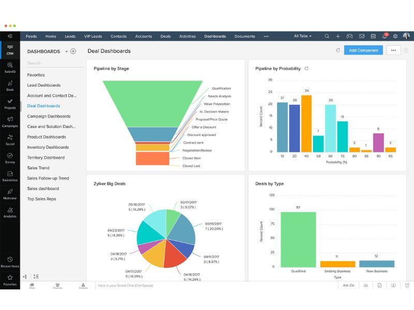
Task: Open the CRM app in sidebar
Action: pyautogui.click(x=10, y=50)
